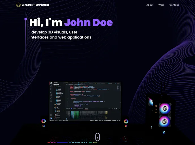Open the Work navigation link
This screenshot has height=145, width=195.
(x=161, y=5)
